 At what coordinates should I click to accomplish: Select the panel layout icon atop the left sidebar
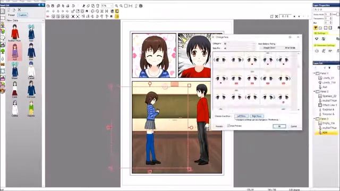coord(3,11)
